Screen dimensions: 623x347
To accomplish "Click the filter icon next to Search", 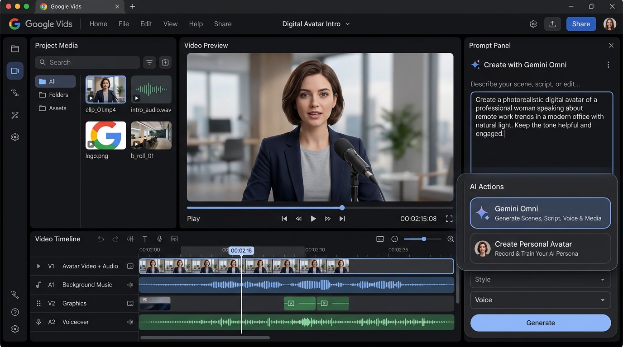I will 149,62.
